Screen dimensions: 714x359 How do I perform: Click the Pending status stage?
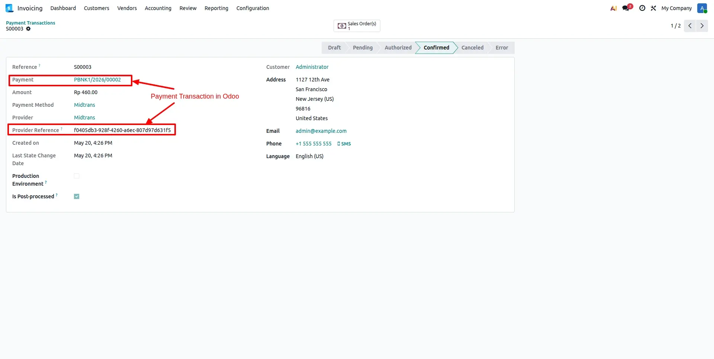pos(363,48)
